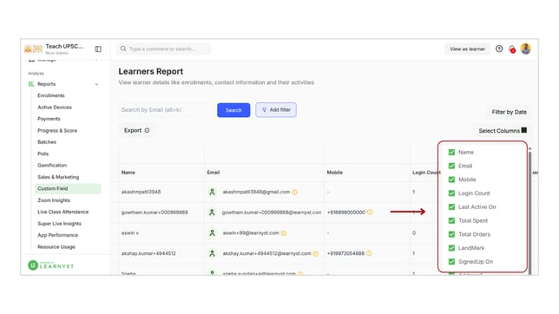This screenshot has height=314, width=559.
Task: Click View as learner button
Action: 467,49
